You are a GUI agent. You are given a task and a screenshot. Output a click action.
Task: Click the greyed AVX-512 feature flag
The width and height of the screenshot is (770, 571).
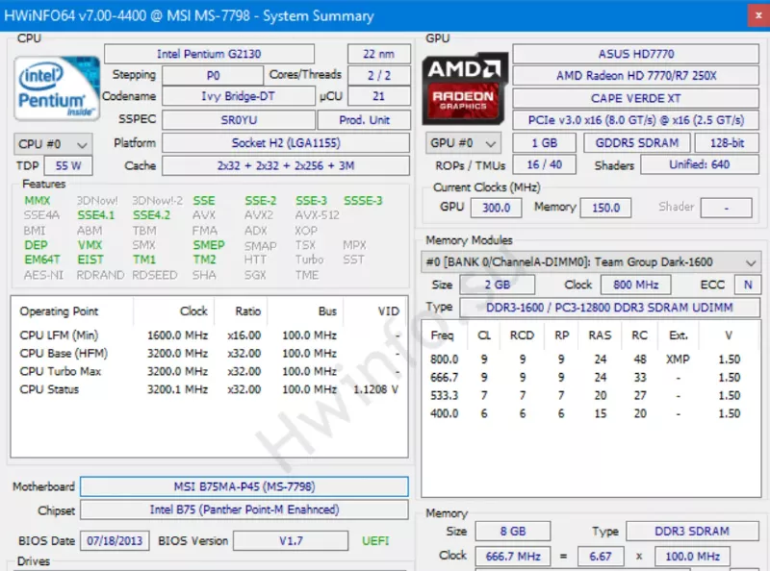tap(318, 215)
